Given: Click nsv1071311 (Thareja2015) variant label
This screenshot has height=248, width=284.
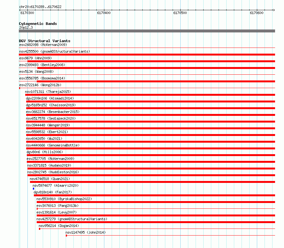Looking at the screenshot, I should click(48, 92).
